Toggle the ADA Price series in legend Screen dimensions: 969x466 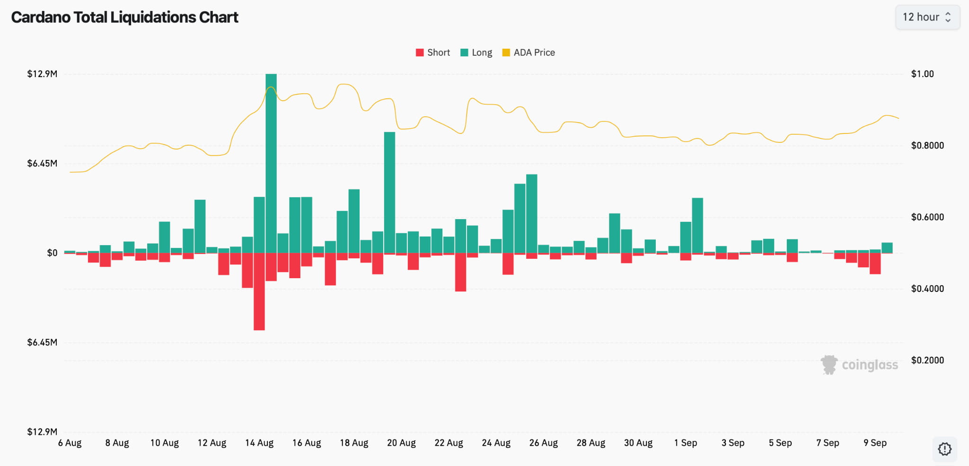pos(529,53)
